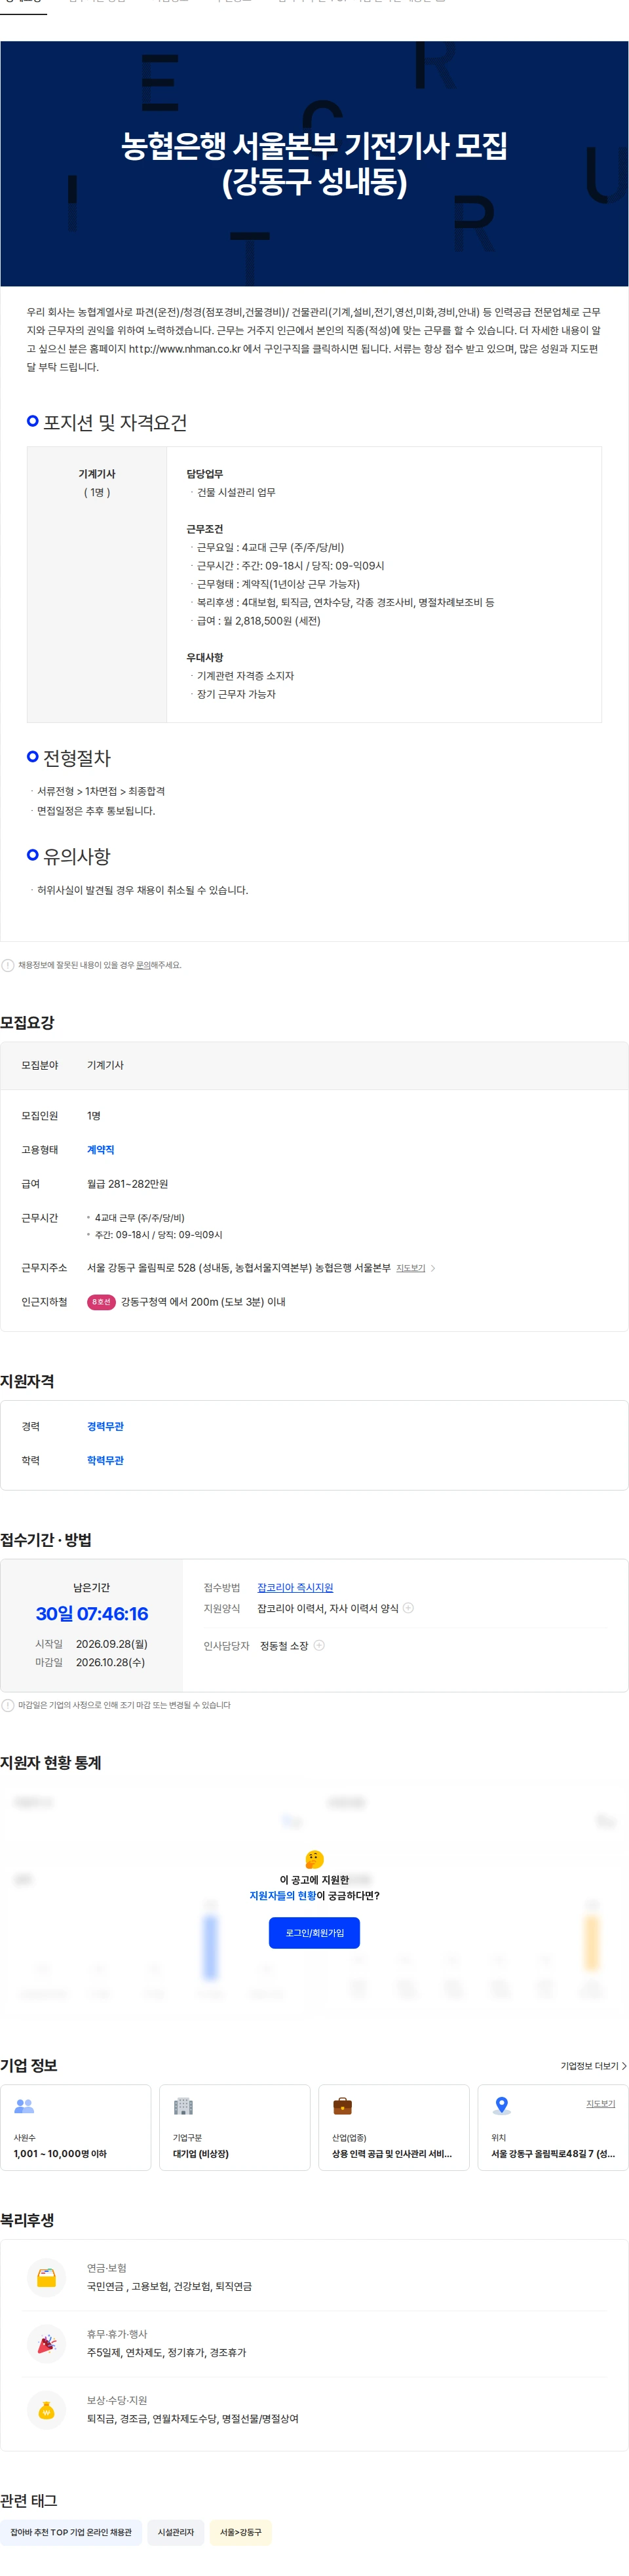The height and width of the screenshot is (2576, 629).
Task: Click the 휴무·휴가·행사 party icon
Action: tap(46, 2344)
